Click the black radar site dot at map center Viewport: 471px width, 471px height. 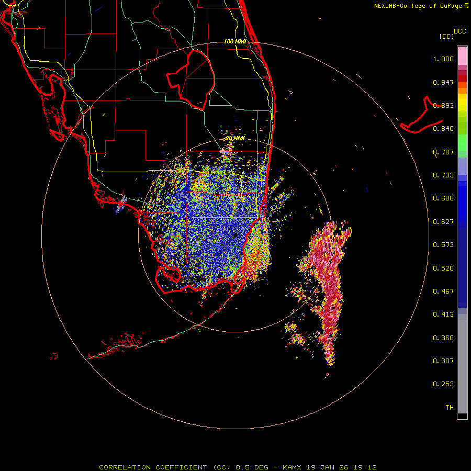point(235,235)
